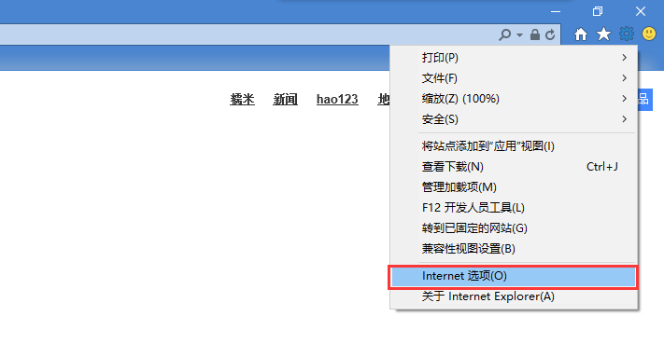Launch F12 开发人员工具(L)
This screenshot has height=344, width=664.
(x=514, y=208)
